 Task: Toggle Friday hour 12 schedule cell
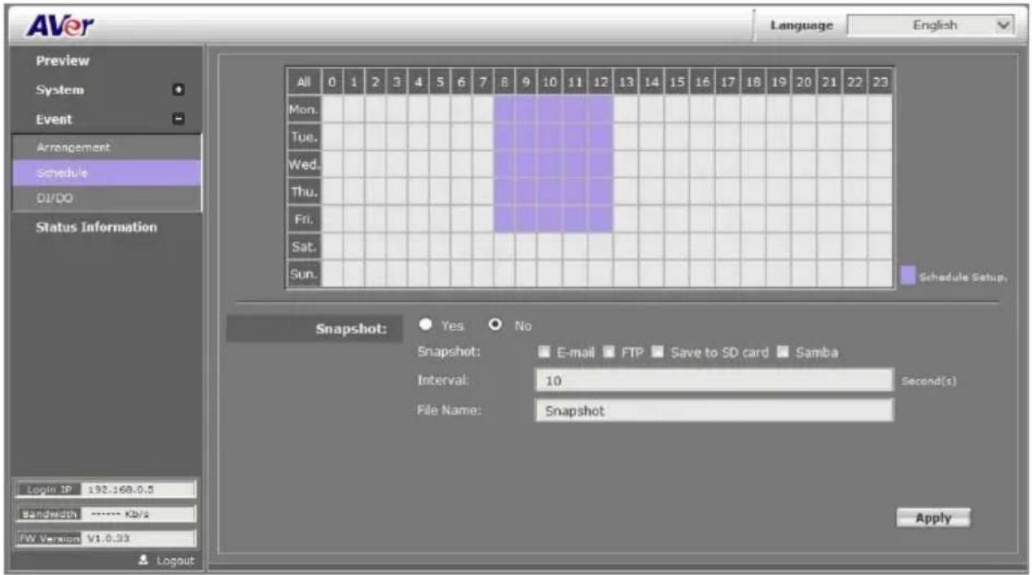[599, 219]
